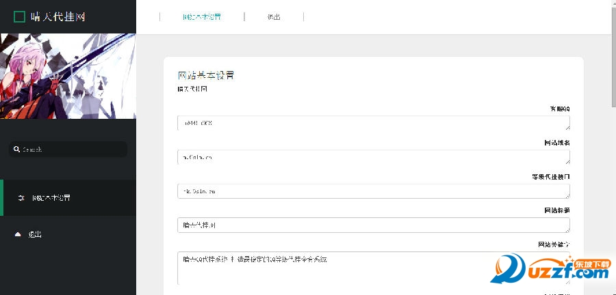This screenshot has height=295, width=616.
Task: Grab resize handle of 客服QQ field
Action: pos(567,128)
